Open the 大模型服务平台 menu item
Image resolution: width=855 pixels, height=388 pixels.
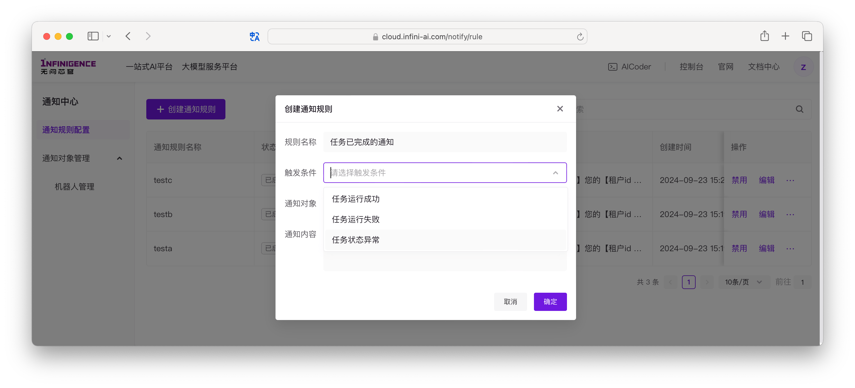(209, 67)
